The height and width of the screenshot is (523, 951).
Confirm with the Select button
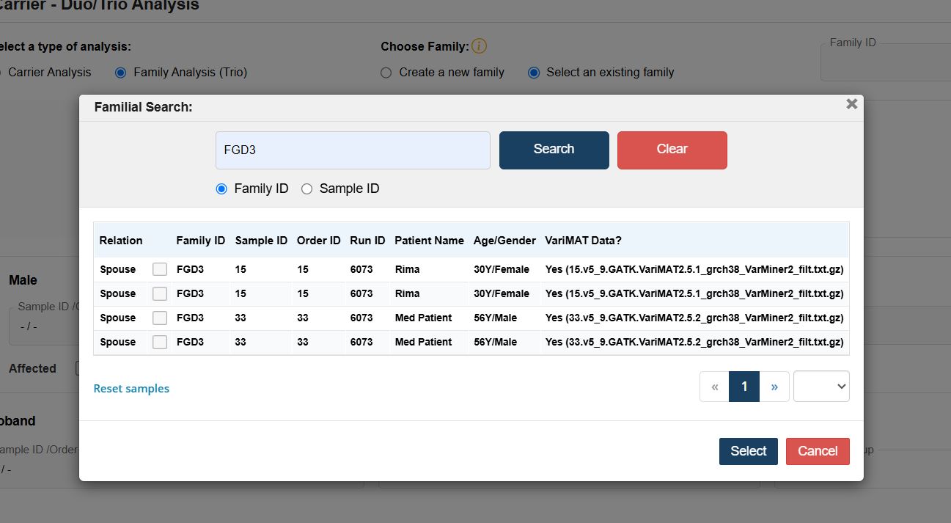point(748,451)
